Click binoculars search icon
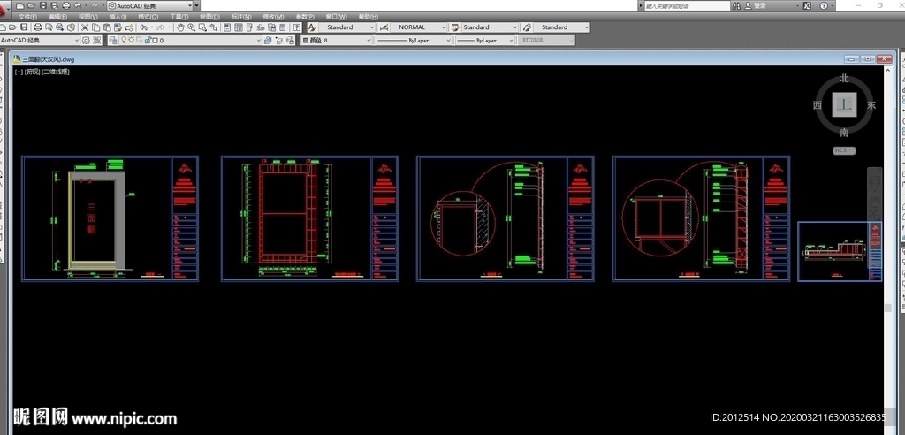 click(x=736, y=6)
